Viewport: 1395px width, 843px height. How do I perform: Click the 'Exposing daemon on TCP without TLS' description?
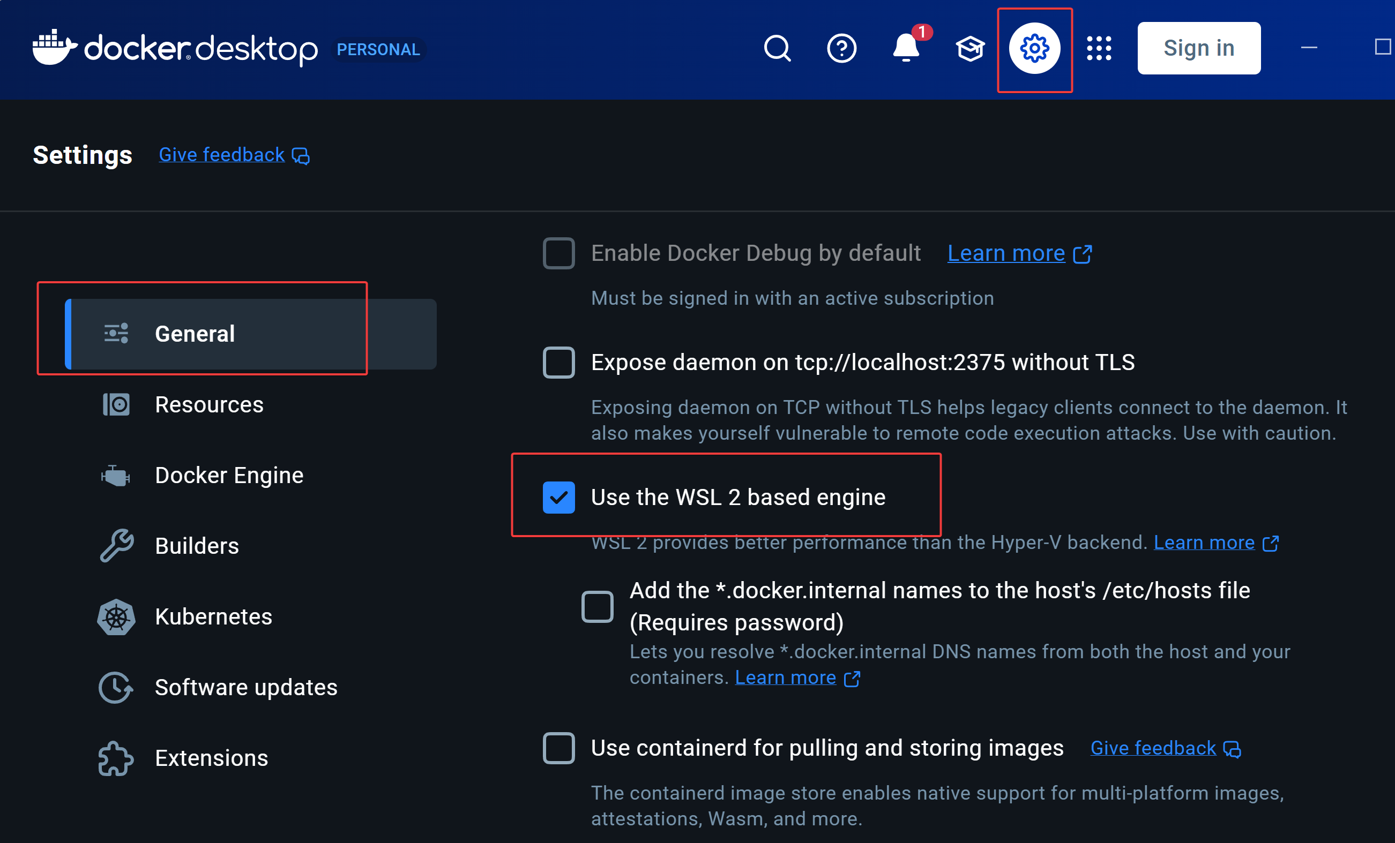coord(969,420)
